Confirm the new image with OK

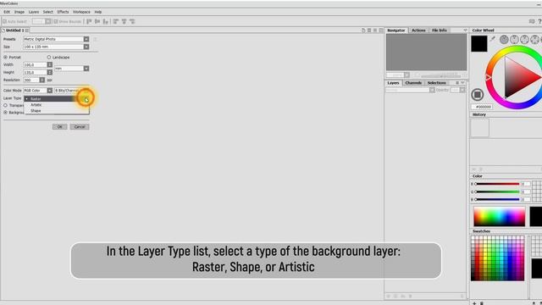coord(60,127)
